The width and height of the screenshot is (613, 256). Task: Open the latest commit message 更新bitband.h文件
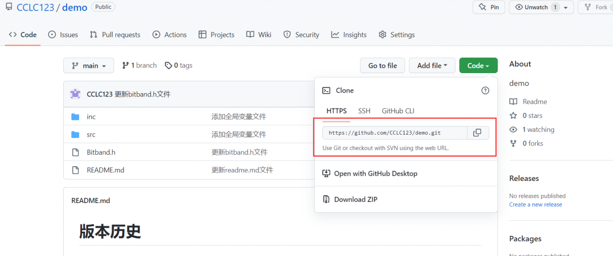click(x=143, y=94)
